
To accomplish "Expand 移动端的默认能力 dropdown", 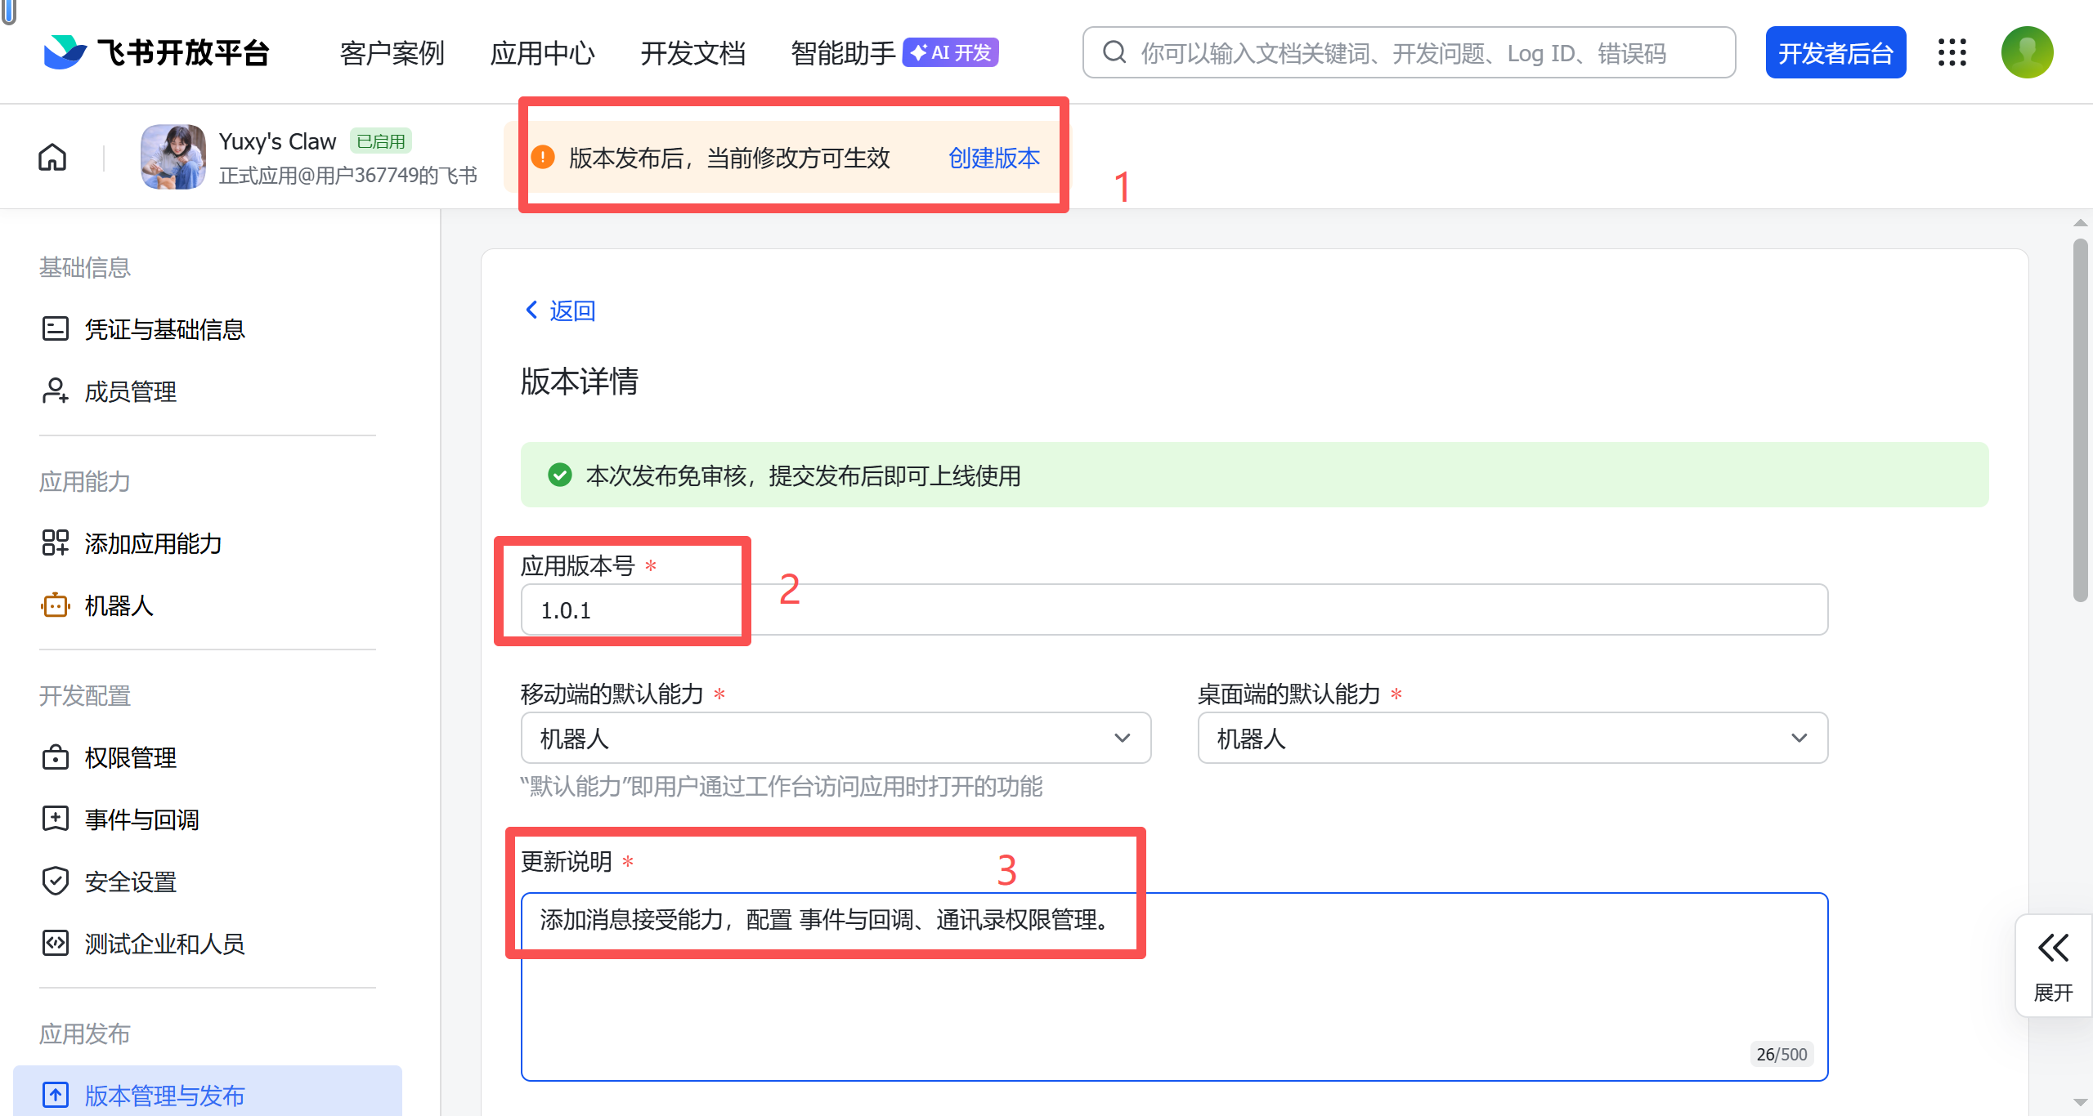I will click(835, 738).
